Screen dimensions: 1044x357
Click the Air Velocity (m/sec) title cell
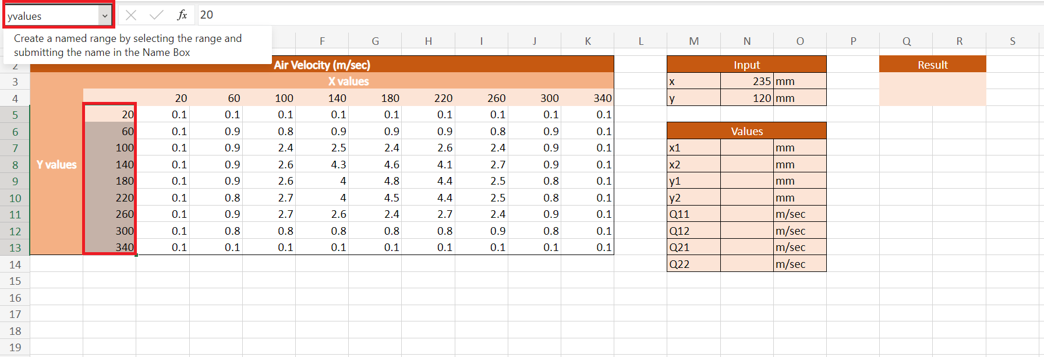[322, 65]
